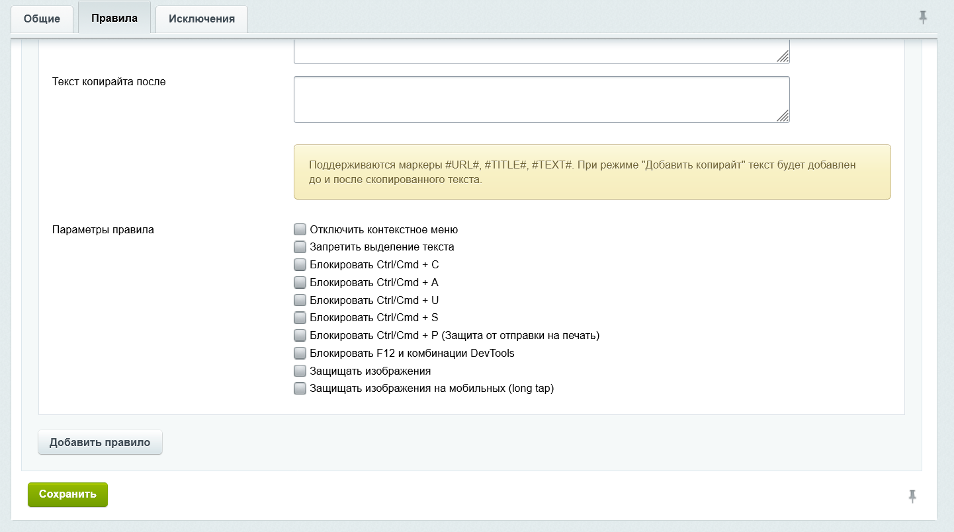
Task: Check Запретить выделение текста option
Action: [x=300, y=247]
